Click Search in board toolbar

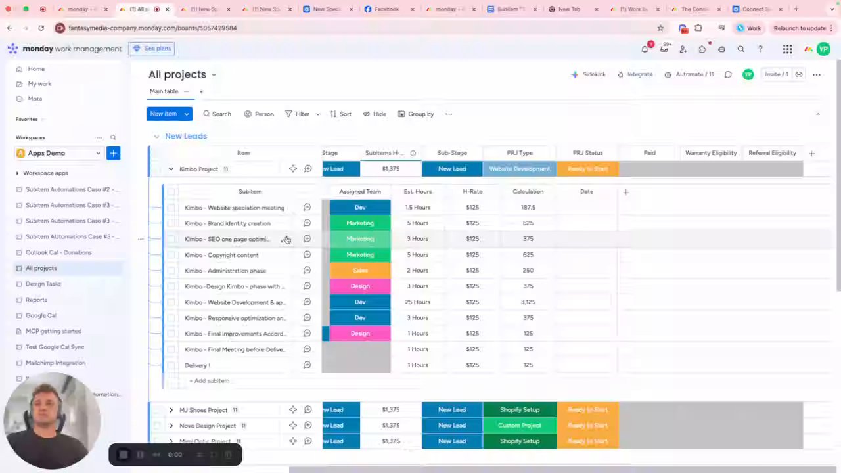tap(217, 114)
